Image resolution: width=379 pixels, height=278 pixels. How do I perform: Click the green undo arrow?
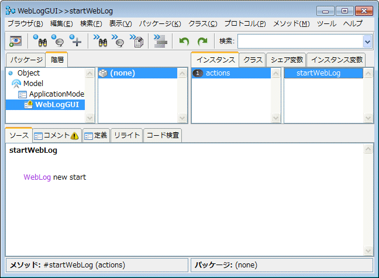point(184,41)
